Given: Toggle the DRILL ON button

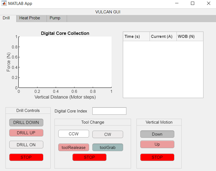Looking at the screenshot, I should coord(26,145).
